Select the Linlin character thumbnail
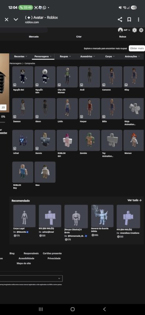 tap(67, 109)
